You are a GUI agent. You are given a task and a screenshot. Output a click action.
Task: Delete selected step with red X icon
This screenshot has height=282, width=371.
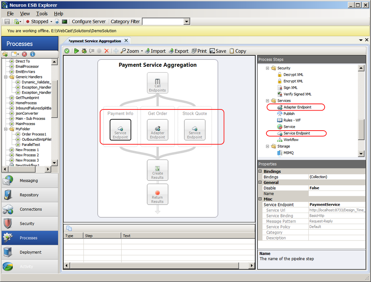coord(106,51)
